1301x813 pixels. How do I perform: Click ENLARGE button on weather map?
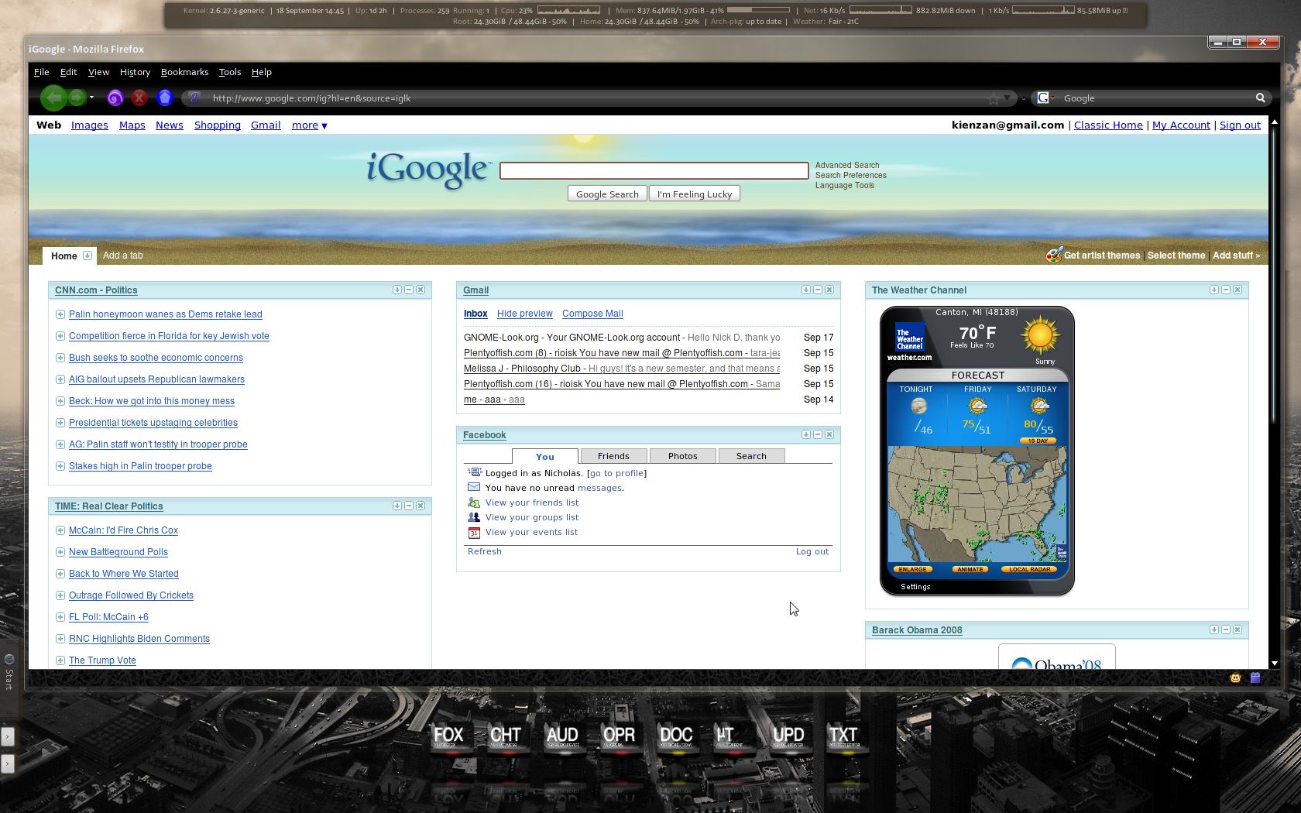click(913, 569)
